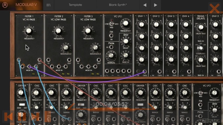Click upper VC LFO FREQUENCY knob
Image resolution: width=223 pixels, height=125 pixels.
(125, 23)
